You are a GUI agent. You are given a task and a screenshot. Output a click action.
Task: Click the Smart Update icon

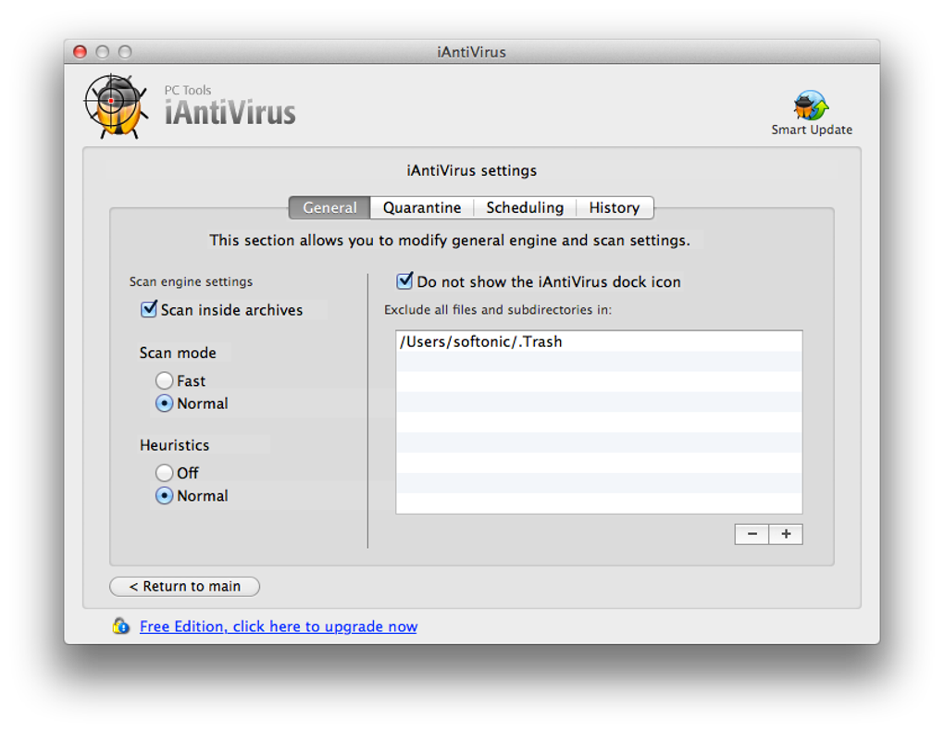click(x=811, y=106)
